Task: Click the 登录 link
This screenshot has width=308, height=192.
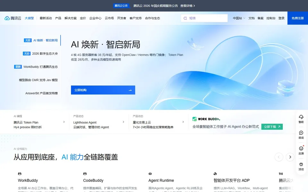Action: (281, 18)
